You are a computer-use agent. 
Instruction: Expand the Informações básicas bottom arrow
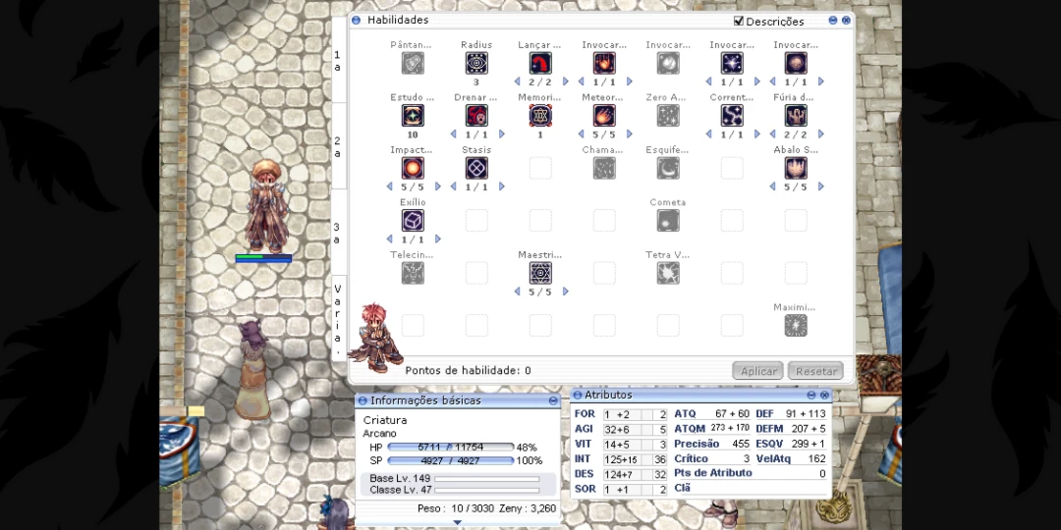pos(458,522)
